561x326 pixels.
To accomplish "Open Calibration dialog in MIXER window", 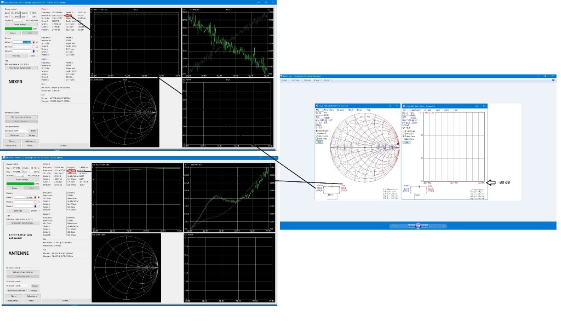I will [31, 141].
